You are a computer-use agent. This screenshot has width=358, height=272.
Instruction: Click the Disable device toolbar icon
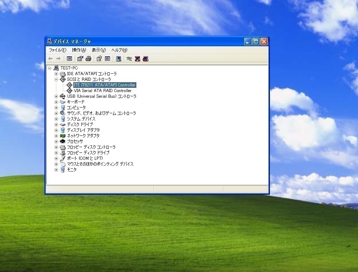coord(146,59)
